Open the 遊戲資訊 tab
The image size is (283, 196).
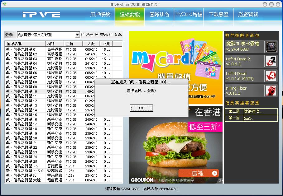click(x=248, y=14)
